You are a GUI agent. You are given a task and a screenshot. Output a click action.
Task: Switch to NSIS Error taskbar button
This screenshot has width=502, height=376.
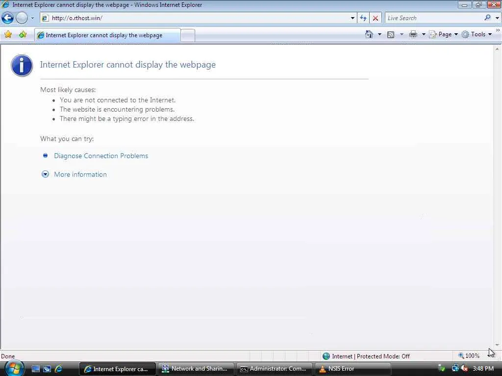click(352, 369)
